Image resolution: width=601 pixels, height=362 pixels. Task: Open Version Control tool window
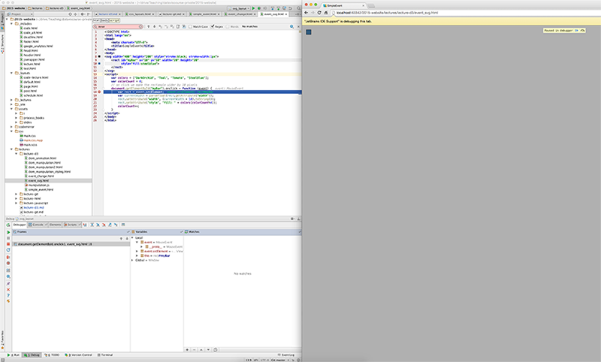click(79, 355)
